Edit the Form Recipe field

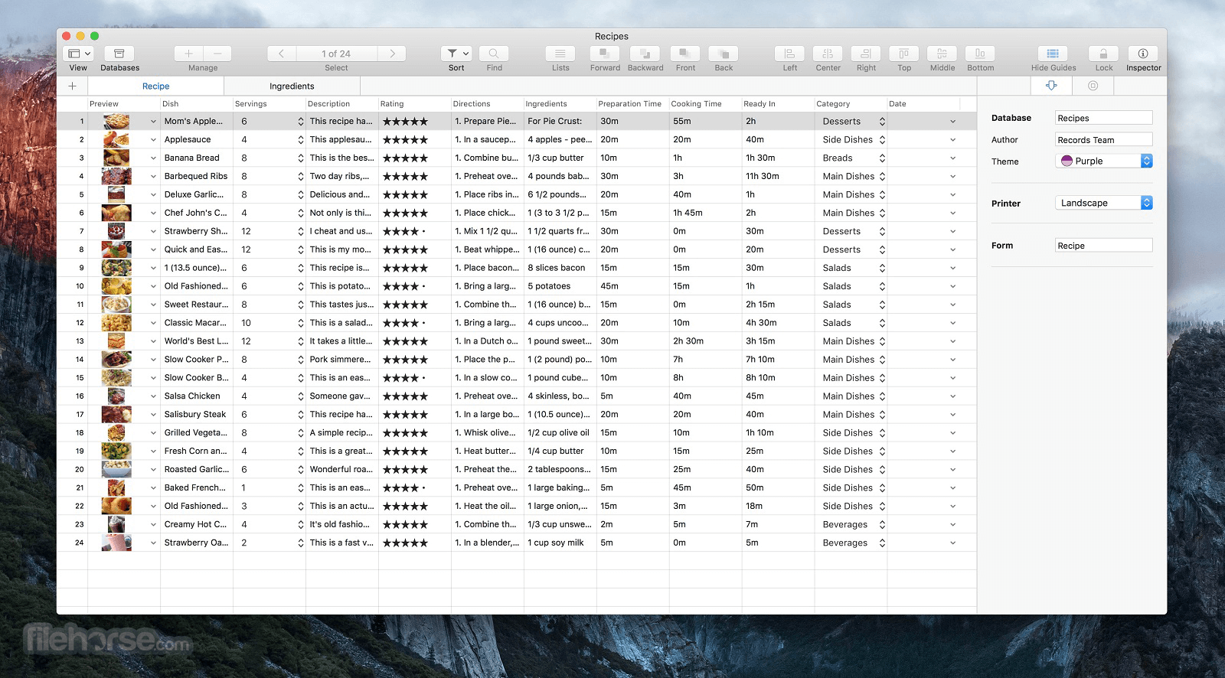1103,246
